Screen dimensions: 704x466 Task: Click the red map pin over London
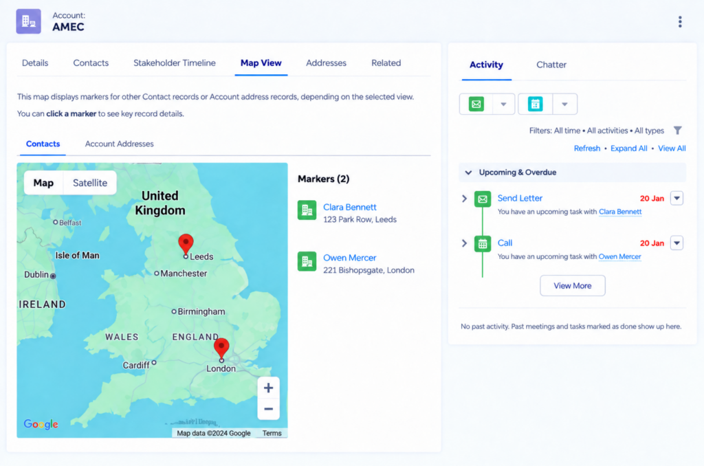(221, 348)
